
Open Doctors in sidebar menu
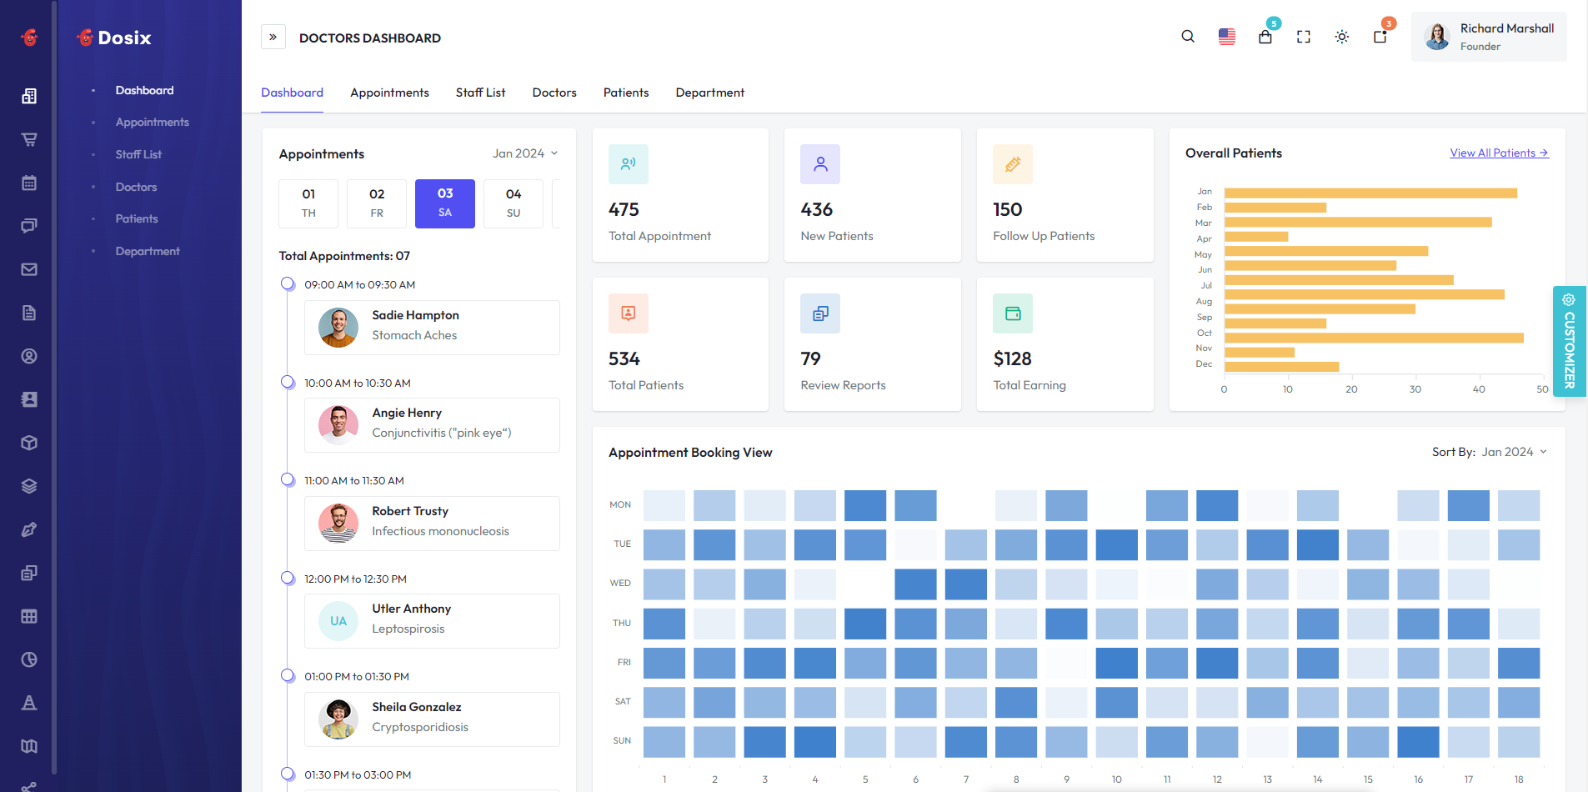click(136, 187)
